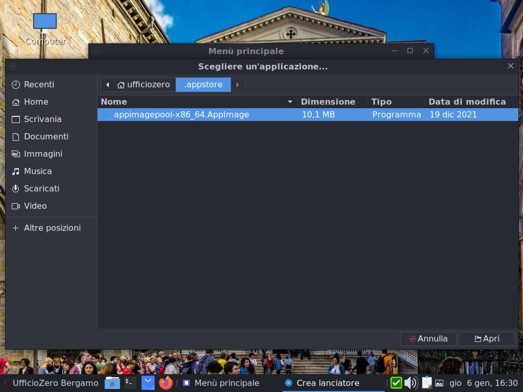Screen dimensions: 523x392
Task: Click Altre posizioni in sidebar
Action: click(x=52, y=228)
